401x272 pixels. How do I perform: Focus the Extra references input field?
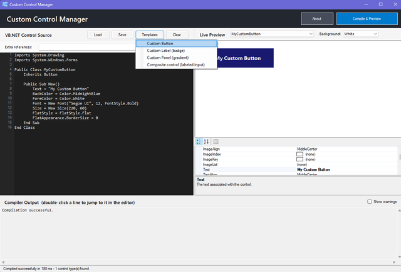(x=88, y=47)
